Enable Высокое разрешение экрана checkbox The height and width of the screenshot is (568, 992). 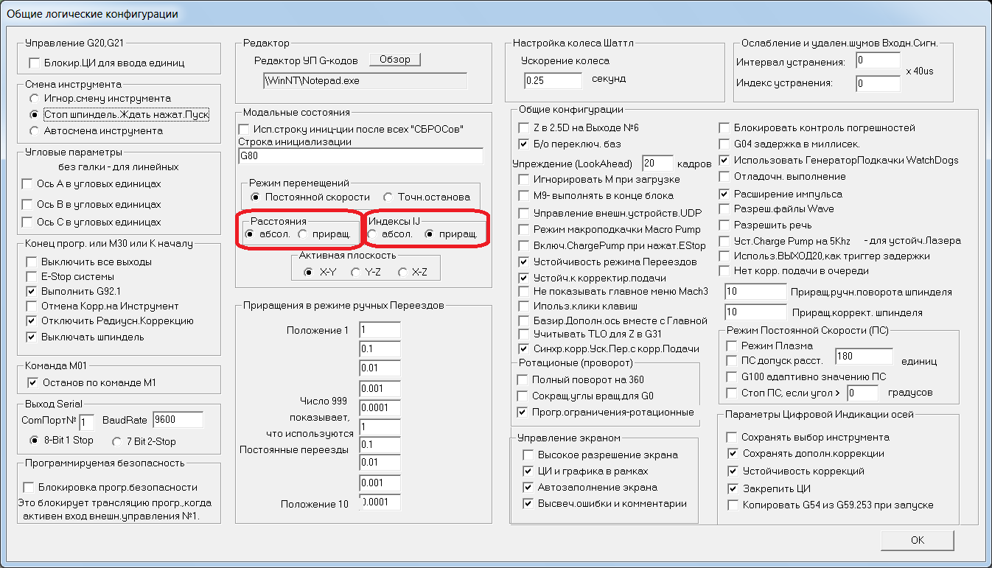[x=528, y=455]
